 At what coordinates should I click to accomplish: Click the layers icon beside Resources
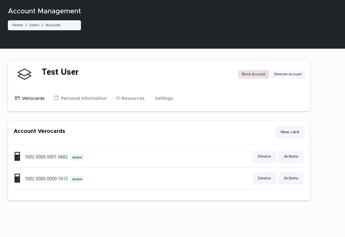(118, 98)
